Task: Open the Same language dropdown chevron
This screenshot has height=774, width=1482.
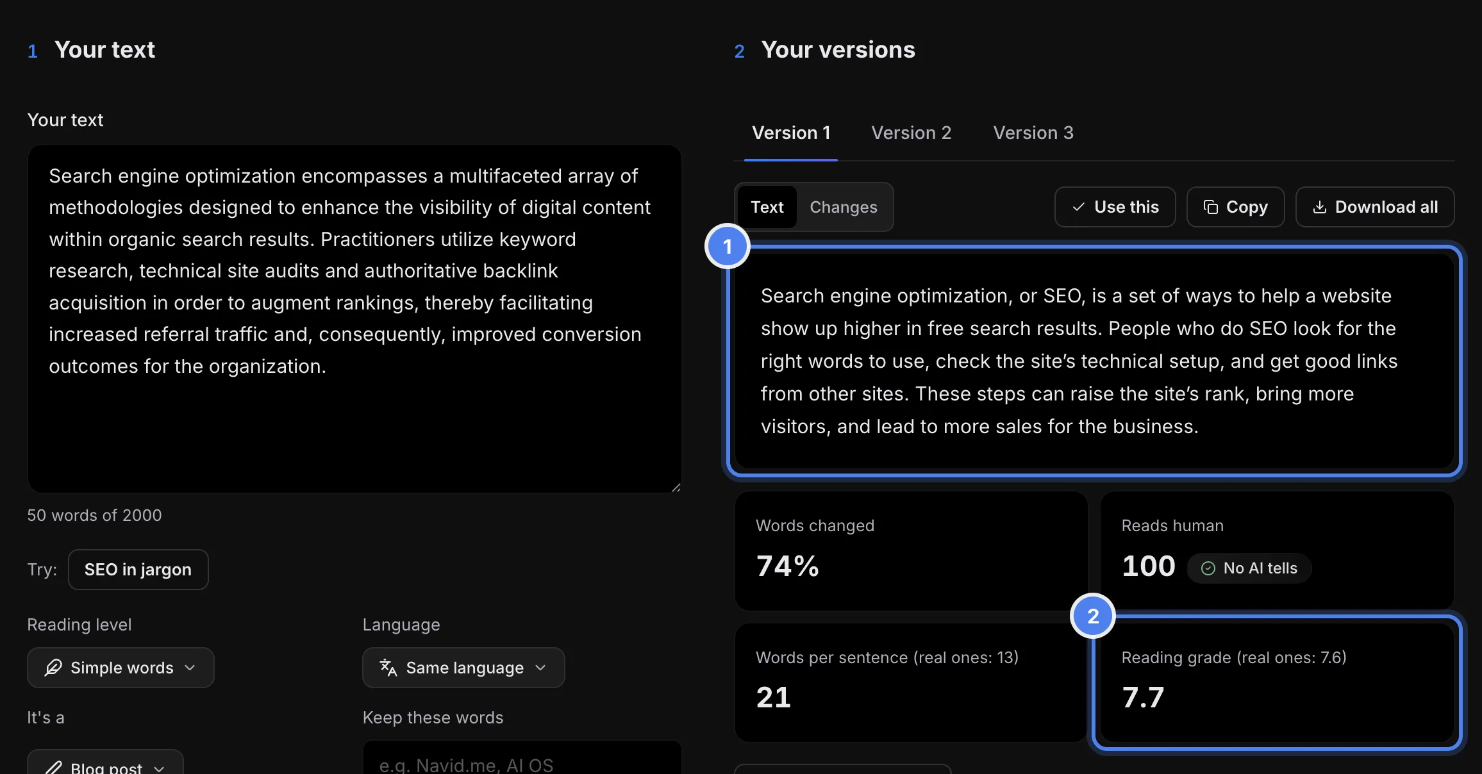Action: click(x=540, y=668)
